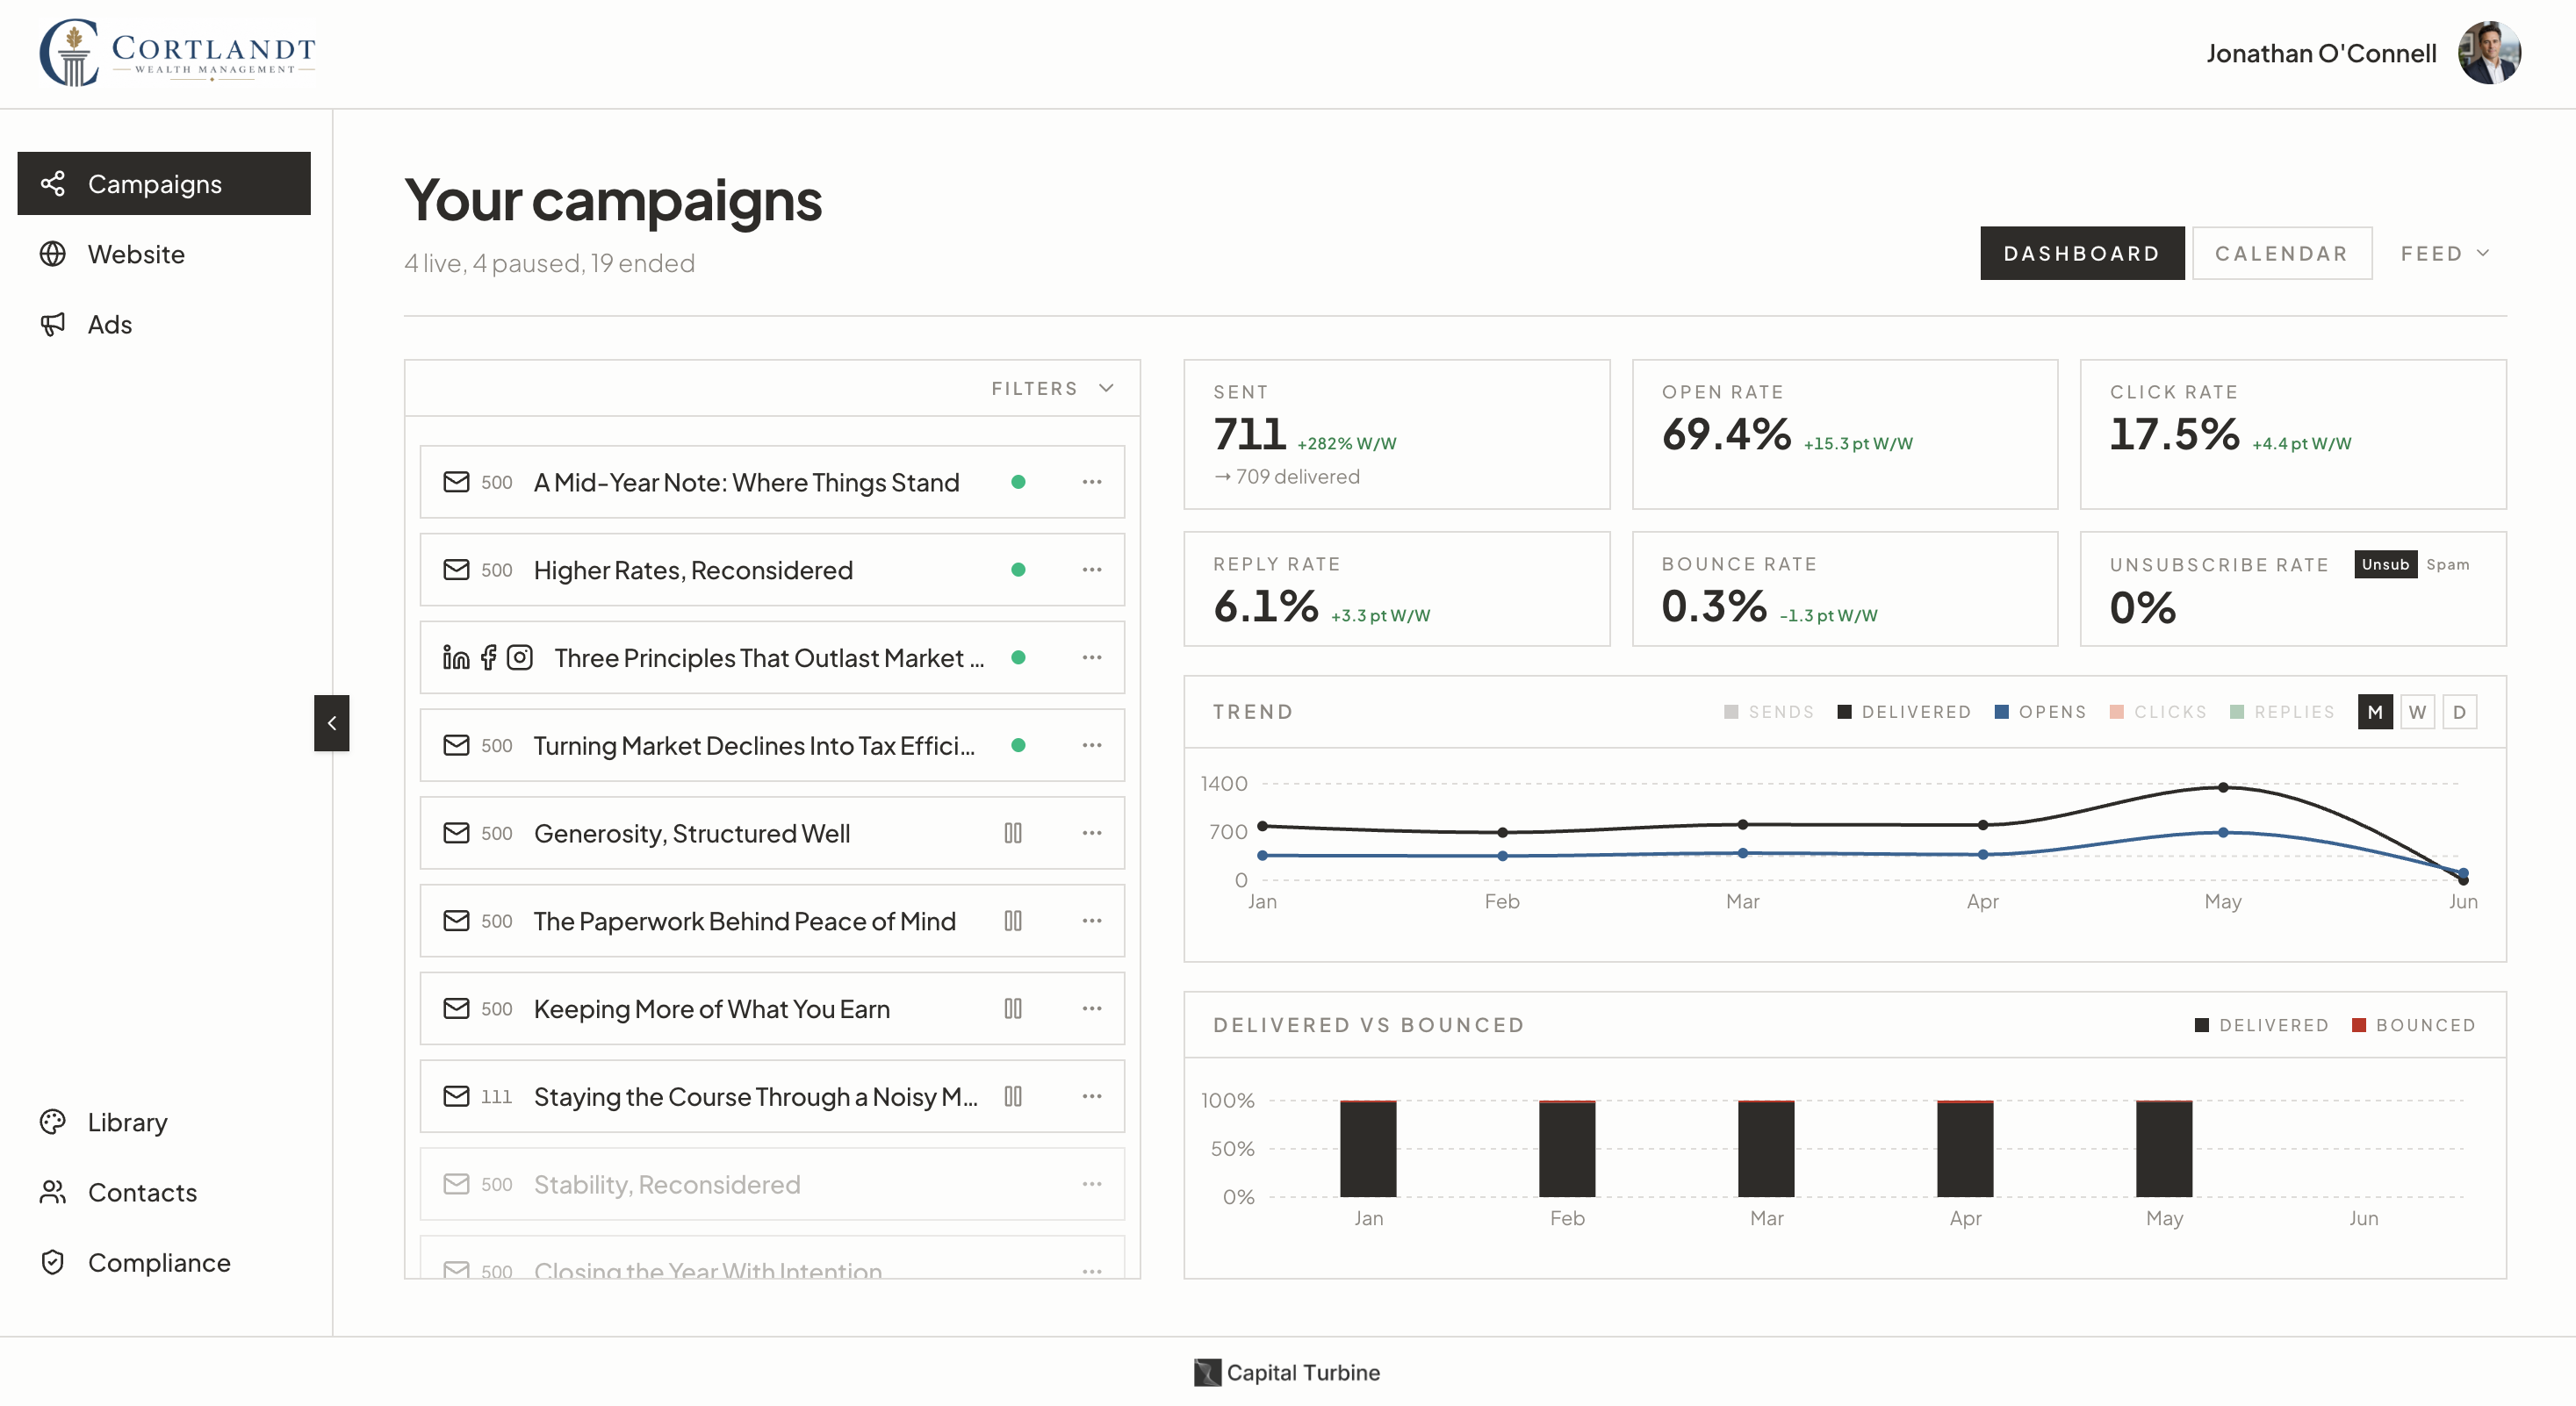Open options for Stability, Reconsidered
Viewport: 2576px width, 1406px height.
point(1092,1184)
